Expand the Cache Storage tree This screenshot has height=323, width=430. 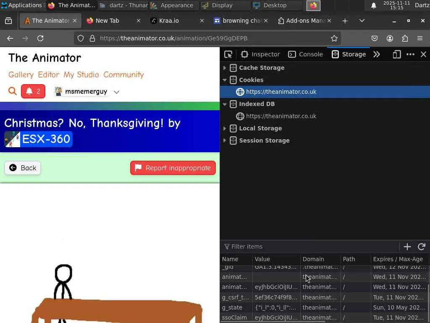point(225,68)
